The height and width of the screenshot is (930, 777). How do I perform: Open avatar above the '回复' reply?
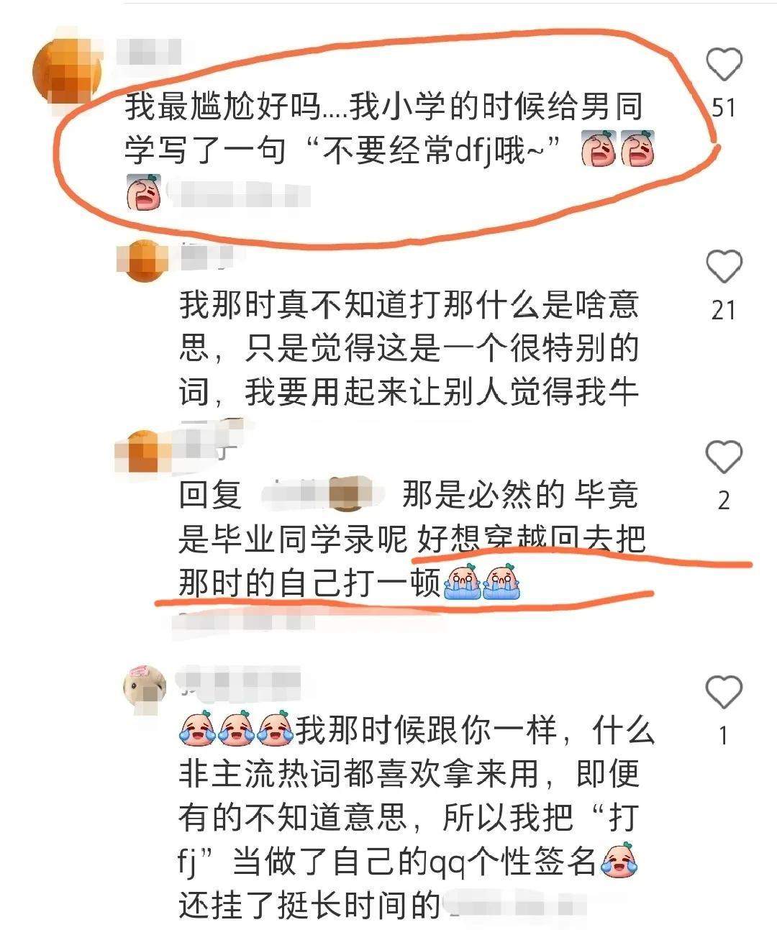tap(145, 452)
